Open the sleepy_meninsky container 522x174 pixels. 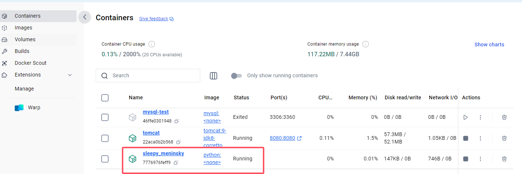coord(163,153)
